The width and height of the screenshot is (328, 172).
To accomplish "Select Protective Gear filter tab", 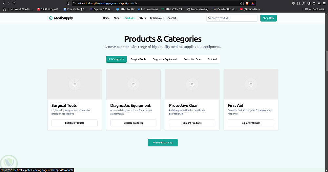I will [x=192, y=59].
